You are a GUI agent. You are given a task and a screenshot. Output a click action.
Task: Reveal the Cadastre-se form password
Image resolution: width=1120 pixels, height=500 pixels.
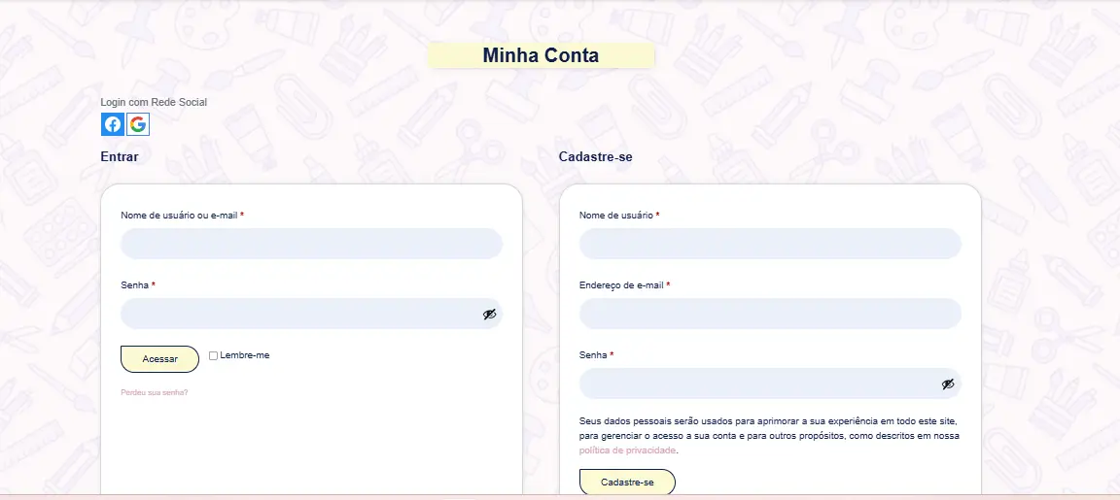948,383
